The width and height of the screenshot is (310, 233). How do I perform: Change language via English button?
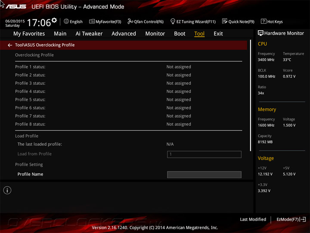pyautogui.click(x=76, y=22)
